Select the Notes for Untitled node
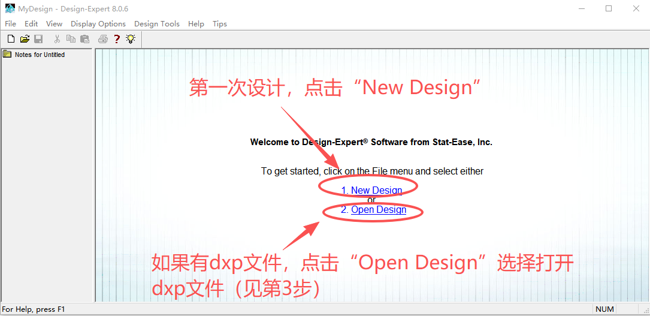Image resolution: width=650 pixels, height=316 pixels. (40, 55)
